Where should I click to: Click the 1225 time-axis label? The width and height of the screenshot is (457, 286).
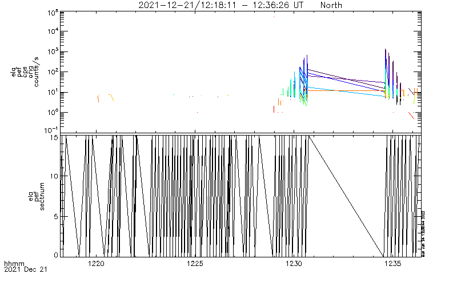[195, 264]
